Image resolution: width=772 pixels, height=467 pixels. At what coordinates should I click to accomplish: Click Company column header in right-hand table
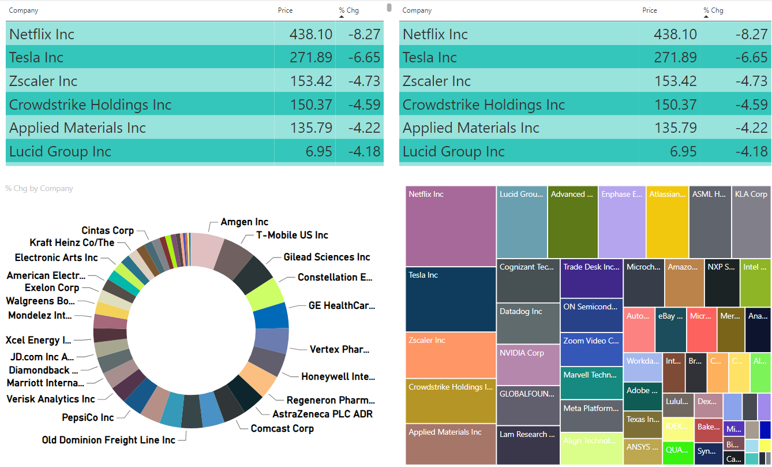[417, 10]
